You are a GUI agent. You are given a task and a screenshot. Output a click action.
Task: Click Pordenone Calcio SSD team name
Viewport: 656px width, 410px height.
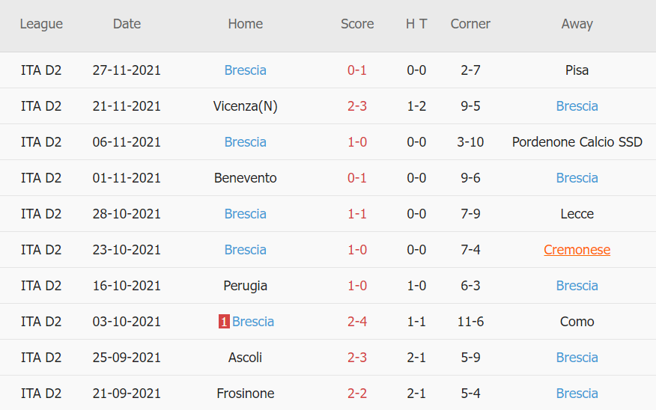(577, 142)
